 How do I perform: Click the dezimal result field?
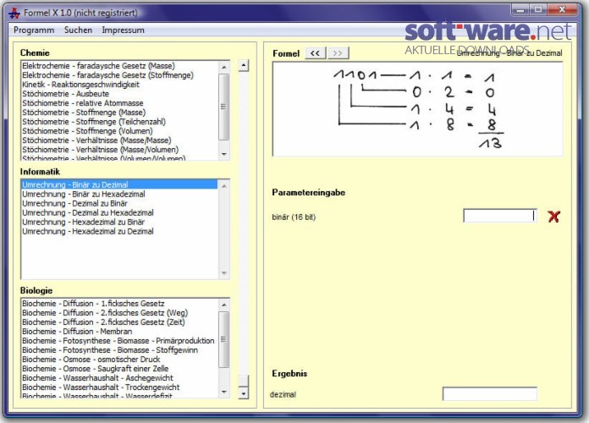click(490, 393)
